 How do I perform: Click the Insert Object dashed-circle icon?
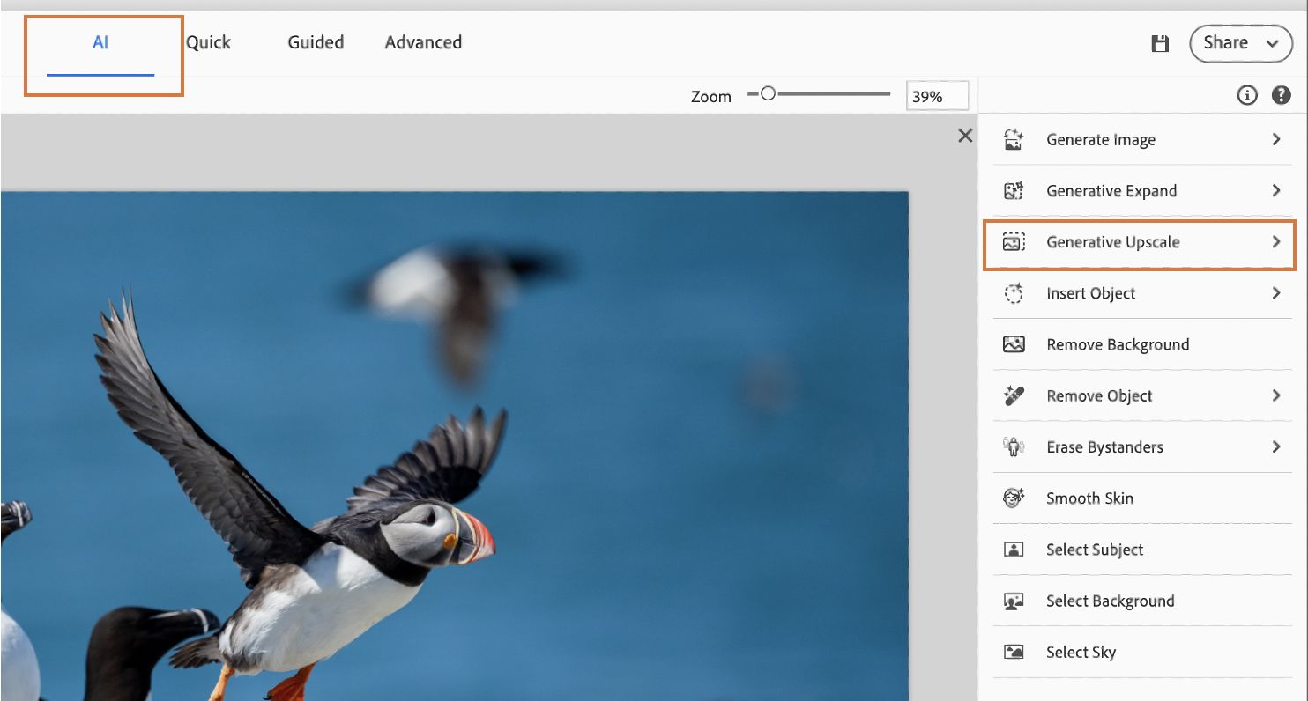tap(1014, 293)
